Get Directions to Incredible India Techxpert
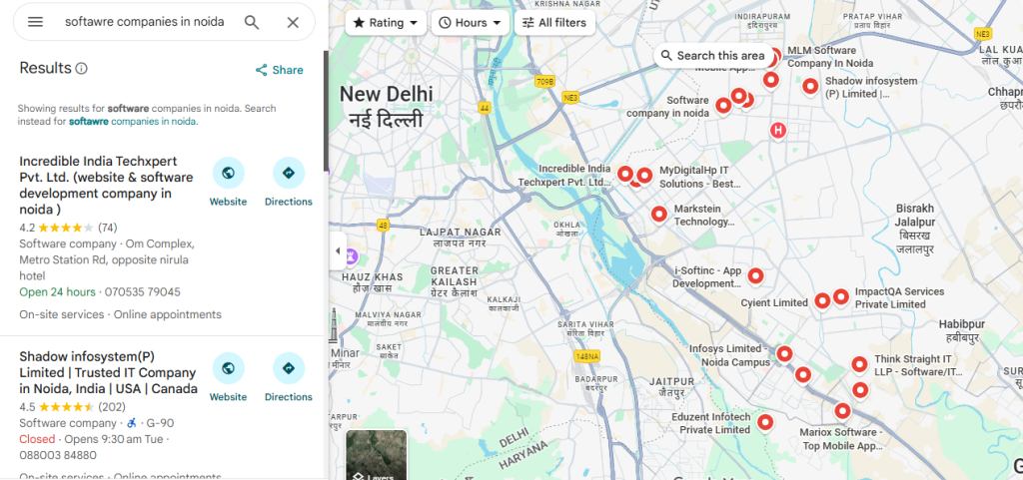Image resolution: width=1023 pixels, height=480 pixels. coord(289,183)
